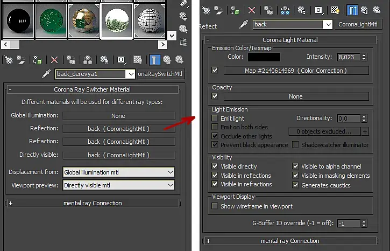This screenshot has width=390, height=251.
Task: Collapse Corona Light Material rollout
Action: (290, 40)
